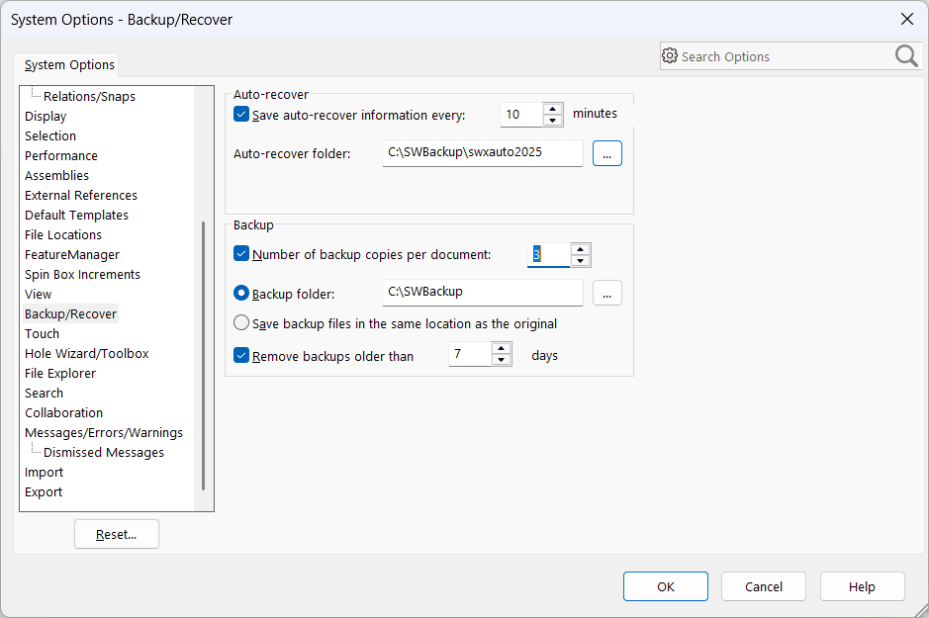Click the search magnifier icon

[x=906, y=56]
